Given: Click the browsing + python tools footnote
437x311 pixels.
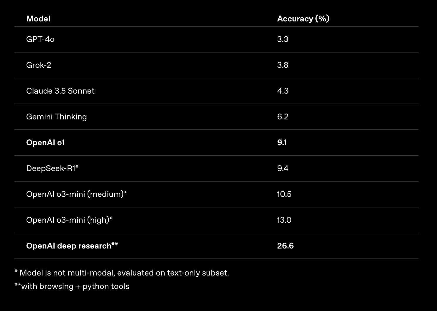Looking at the screenshot, I should [x=72, y=286].
